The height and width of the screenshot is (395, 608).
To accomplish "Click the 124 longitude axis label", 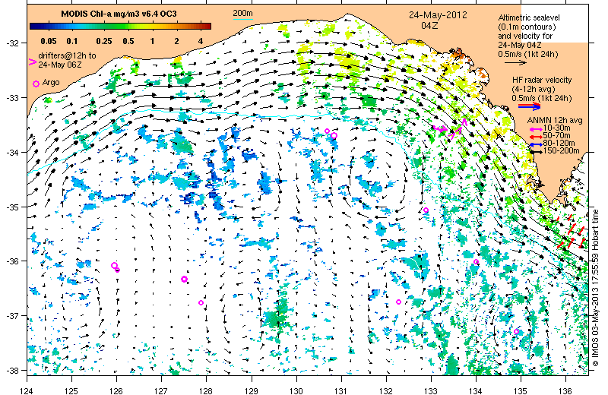I will (27, 390).
